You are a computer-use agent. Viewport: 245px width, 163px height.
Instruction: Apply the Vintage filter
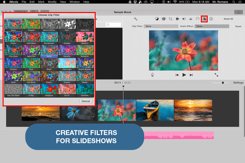pyautogui.click(x=67, y=38)
